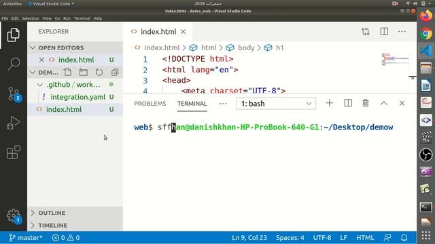
Task: Open the Terminal menu
Action: click(x=82, y=18)
